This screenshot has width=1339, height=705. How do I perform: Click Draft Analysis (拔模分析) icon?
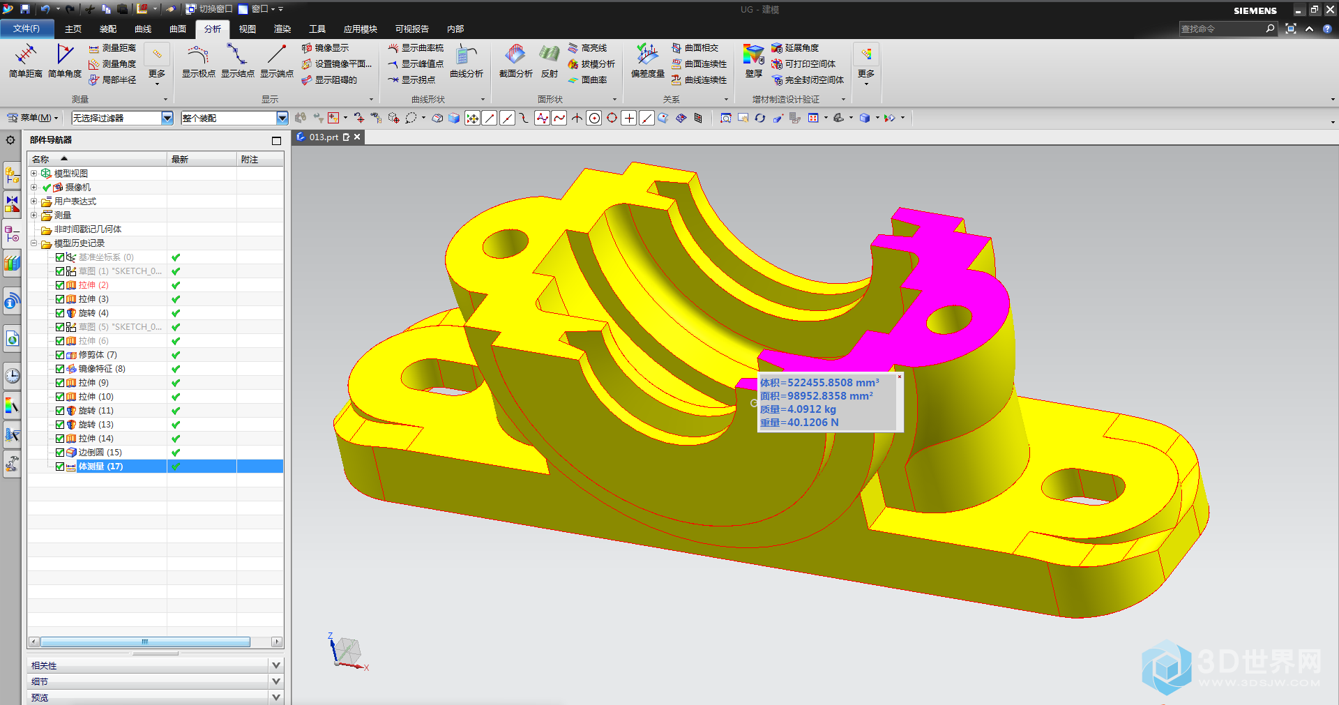(573, 64)
